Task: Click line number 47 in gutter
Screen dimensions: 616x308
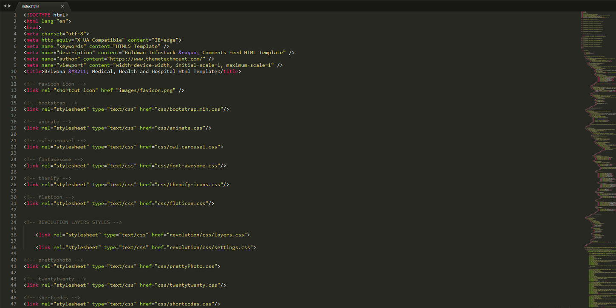Action: point(13,304)
